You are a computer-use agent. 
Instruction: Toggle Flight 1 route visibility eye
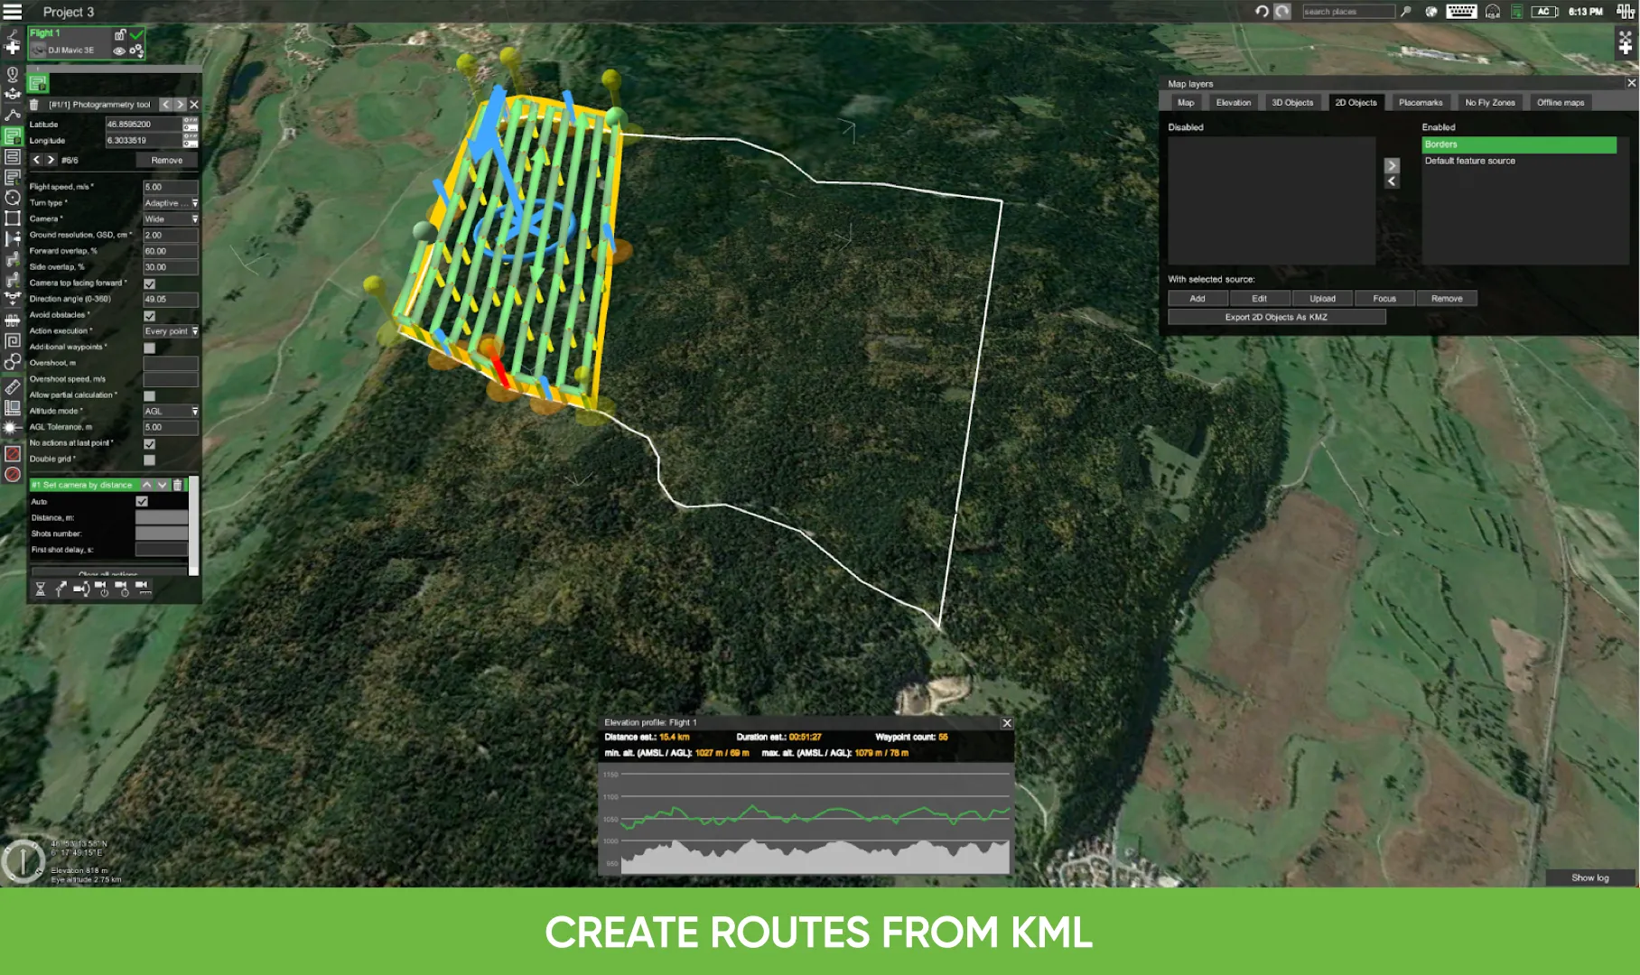pyautogui.click(x=119, y=51)
